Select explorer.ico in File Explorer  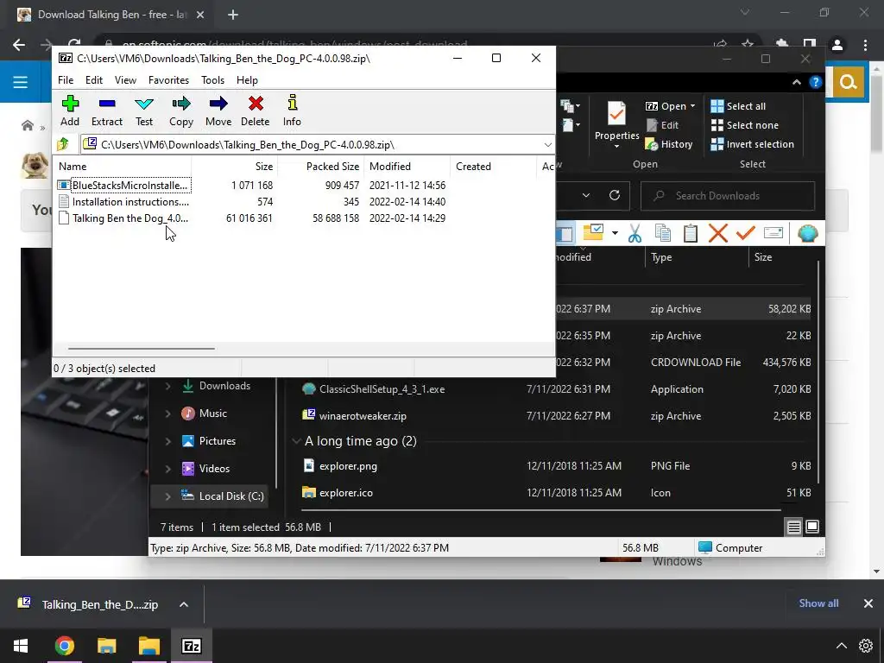tap(345, 493)
